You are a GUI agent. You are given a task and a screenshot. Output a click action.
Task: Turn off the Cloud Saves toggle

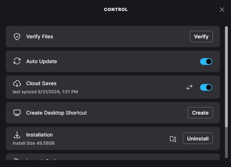point(206,88)
